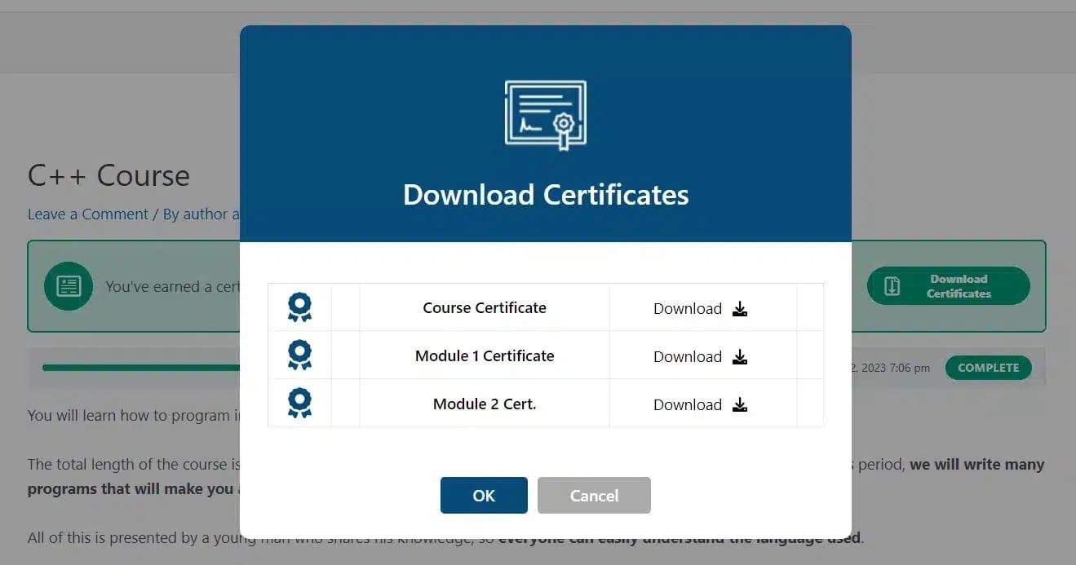
Task: Click the green Download Certificates button behind the dialog
Action: pos(949,286)
